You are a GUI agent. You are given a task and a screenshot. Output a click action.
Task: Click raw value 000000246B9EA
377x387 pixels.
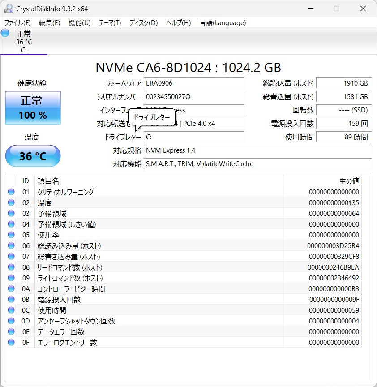click(x=333, y=267)
